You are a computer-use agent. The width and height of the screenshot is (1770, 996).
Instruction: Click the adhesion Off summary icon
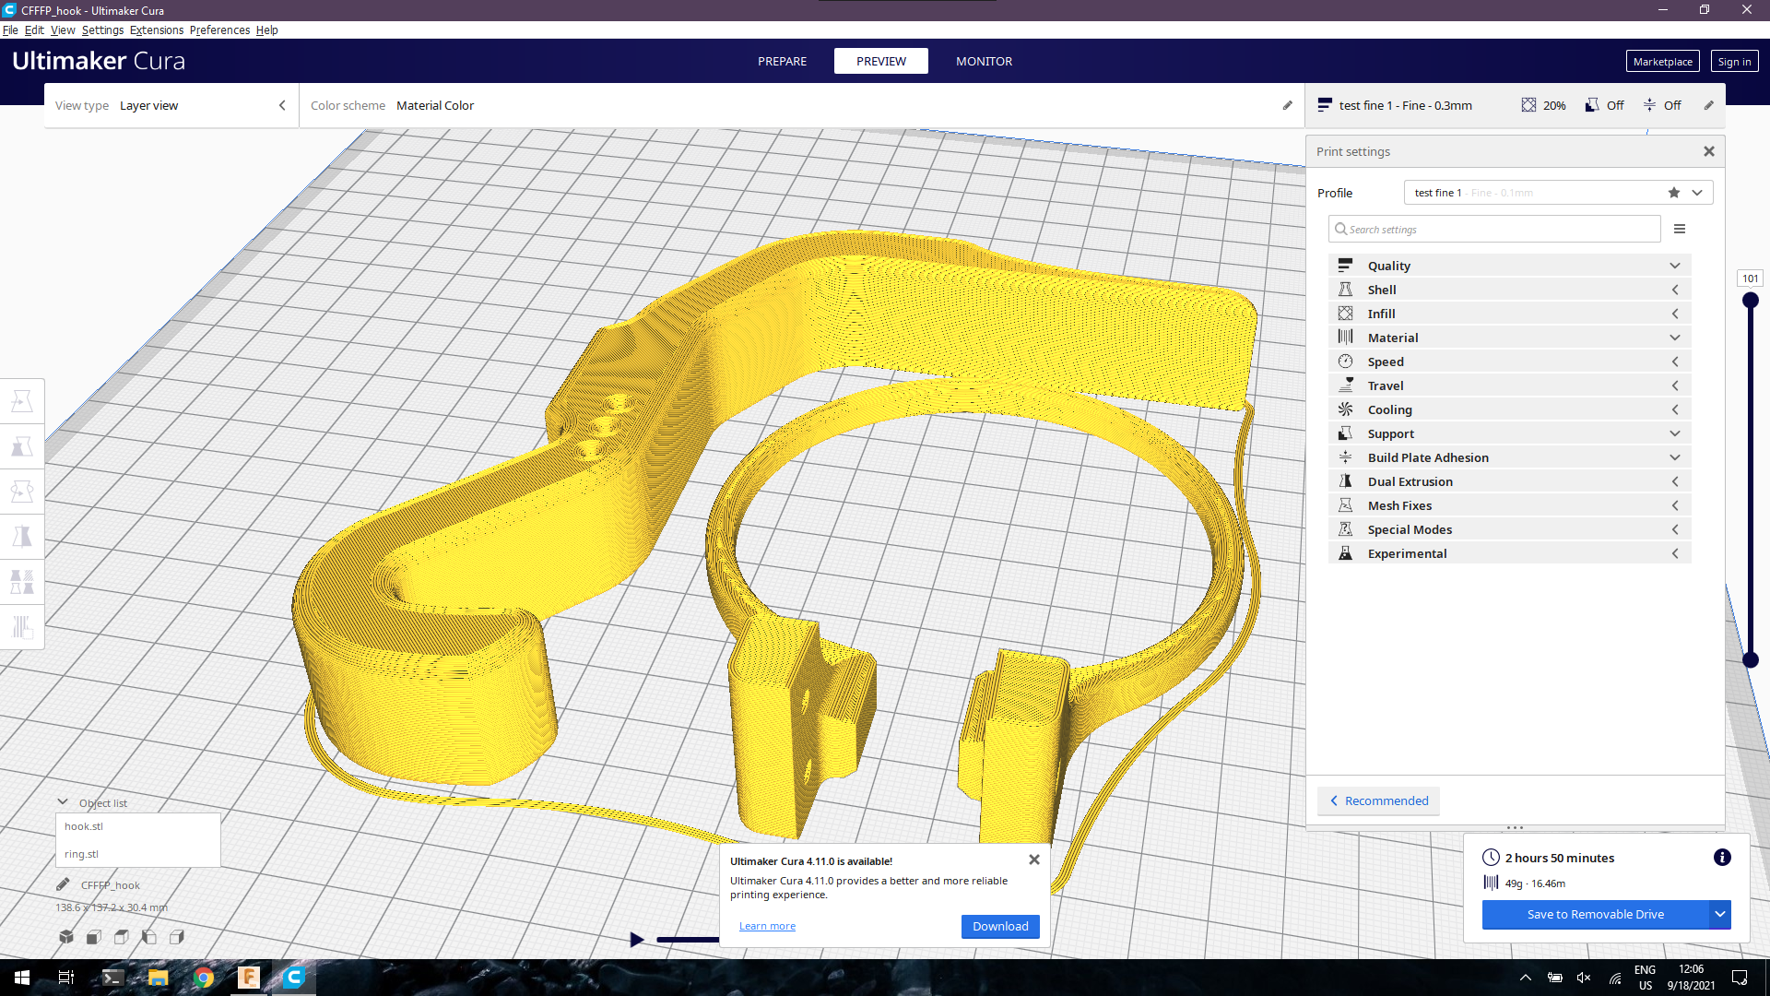tap(1649, 105)
